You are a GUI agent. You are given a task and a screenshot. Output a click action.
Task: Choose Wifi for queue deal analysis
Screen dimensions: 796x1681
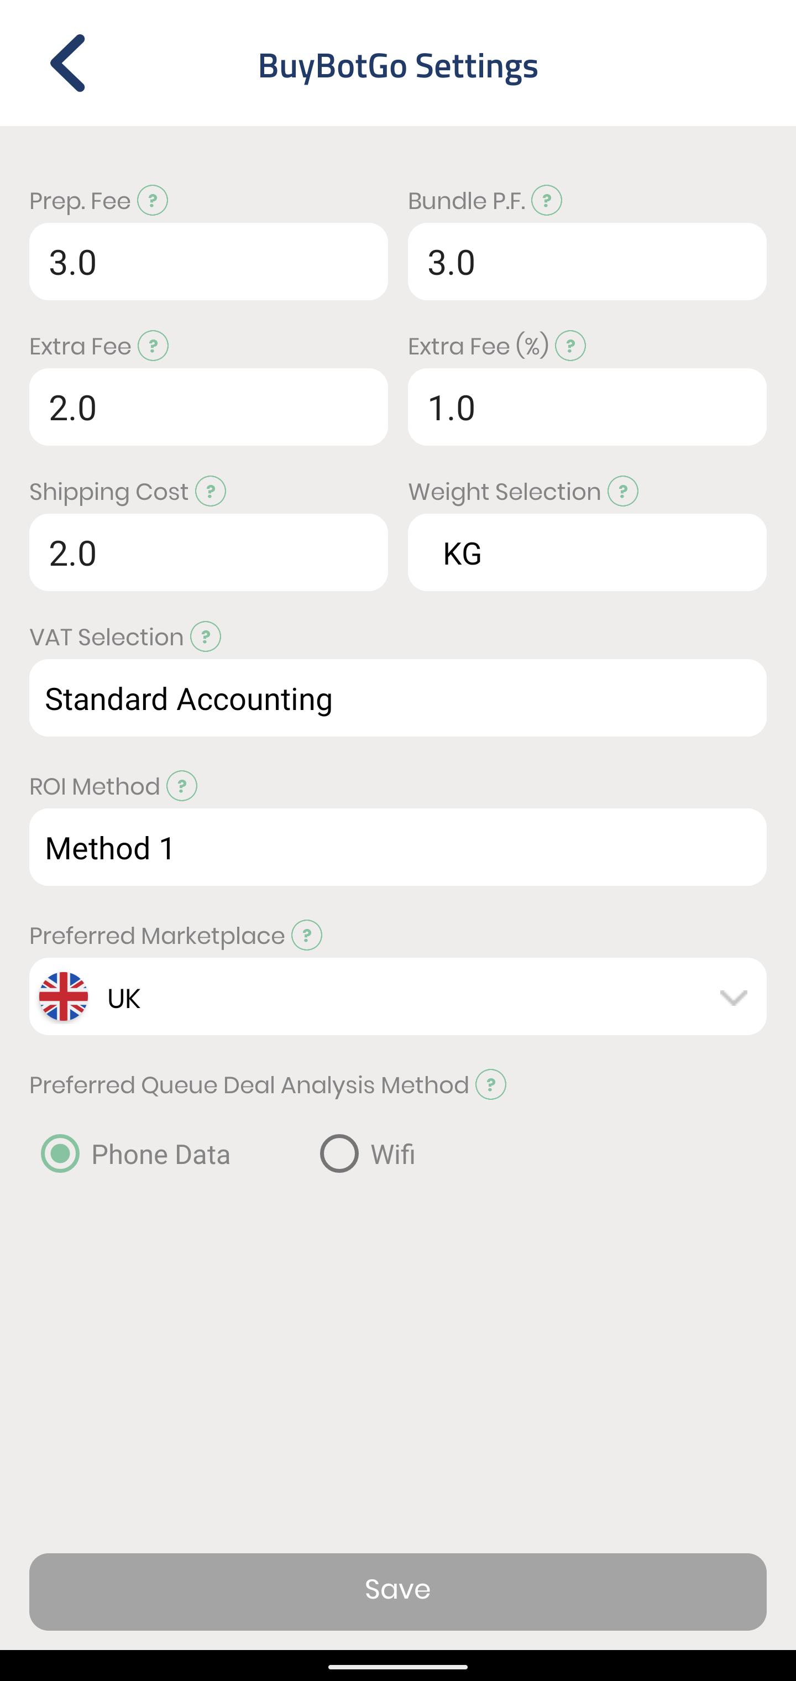(x=339, y=1153)
